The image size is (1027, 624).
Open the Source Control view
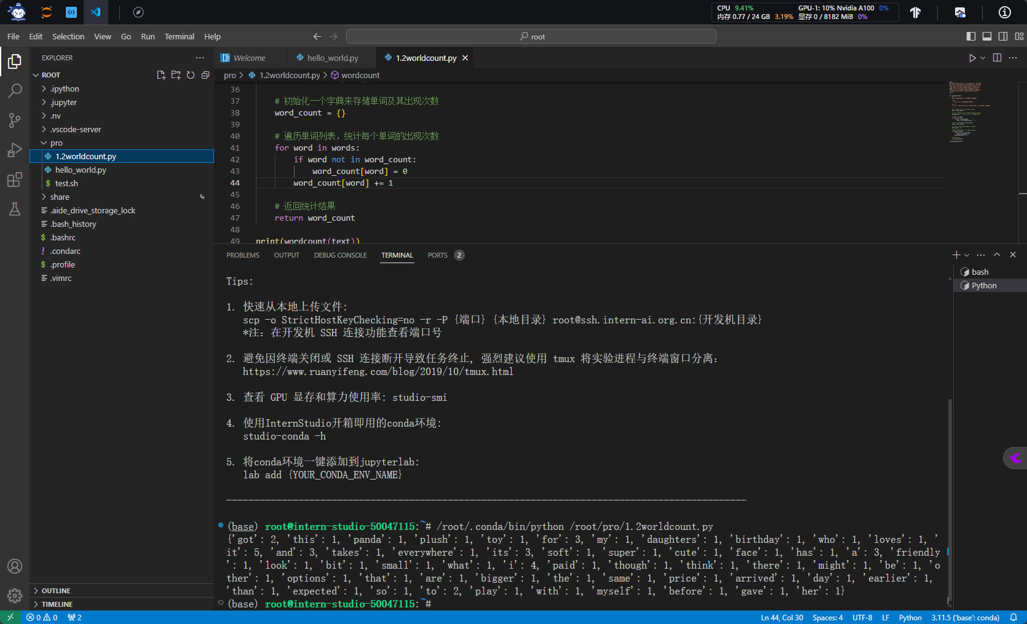[15, 120]
